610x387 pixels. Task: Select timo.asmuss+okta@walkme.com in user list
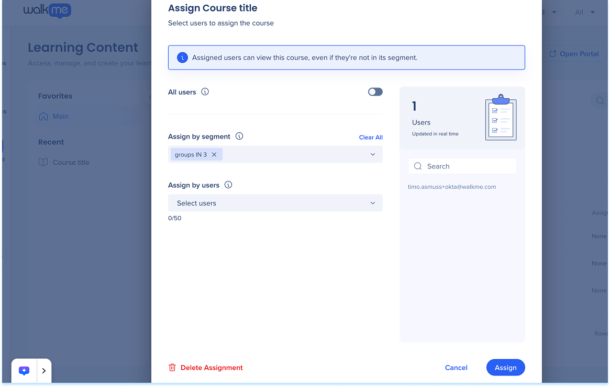pos(452,187)
